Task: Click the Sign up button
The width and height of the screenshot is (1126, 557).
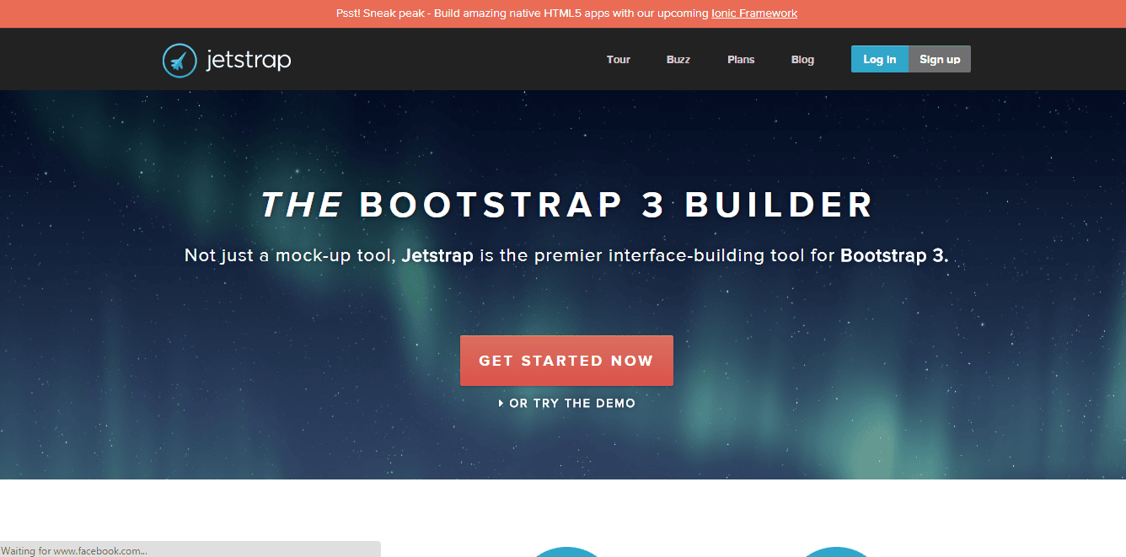Action: tap(940, 59)
